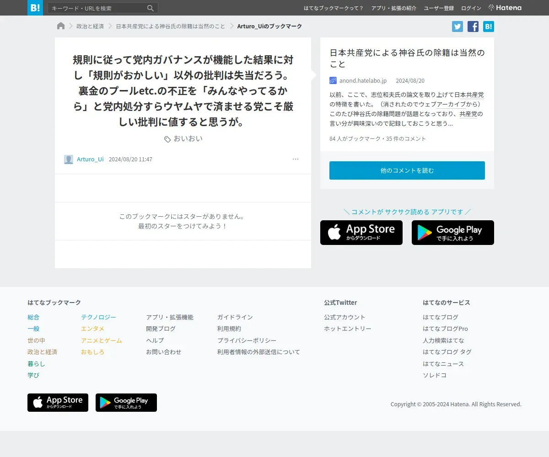Screen dimensions: 549x457
Task: Open footer link 利用規約
Action: pos(229,329)
